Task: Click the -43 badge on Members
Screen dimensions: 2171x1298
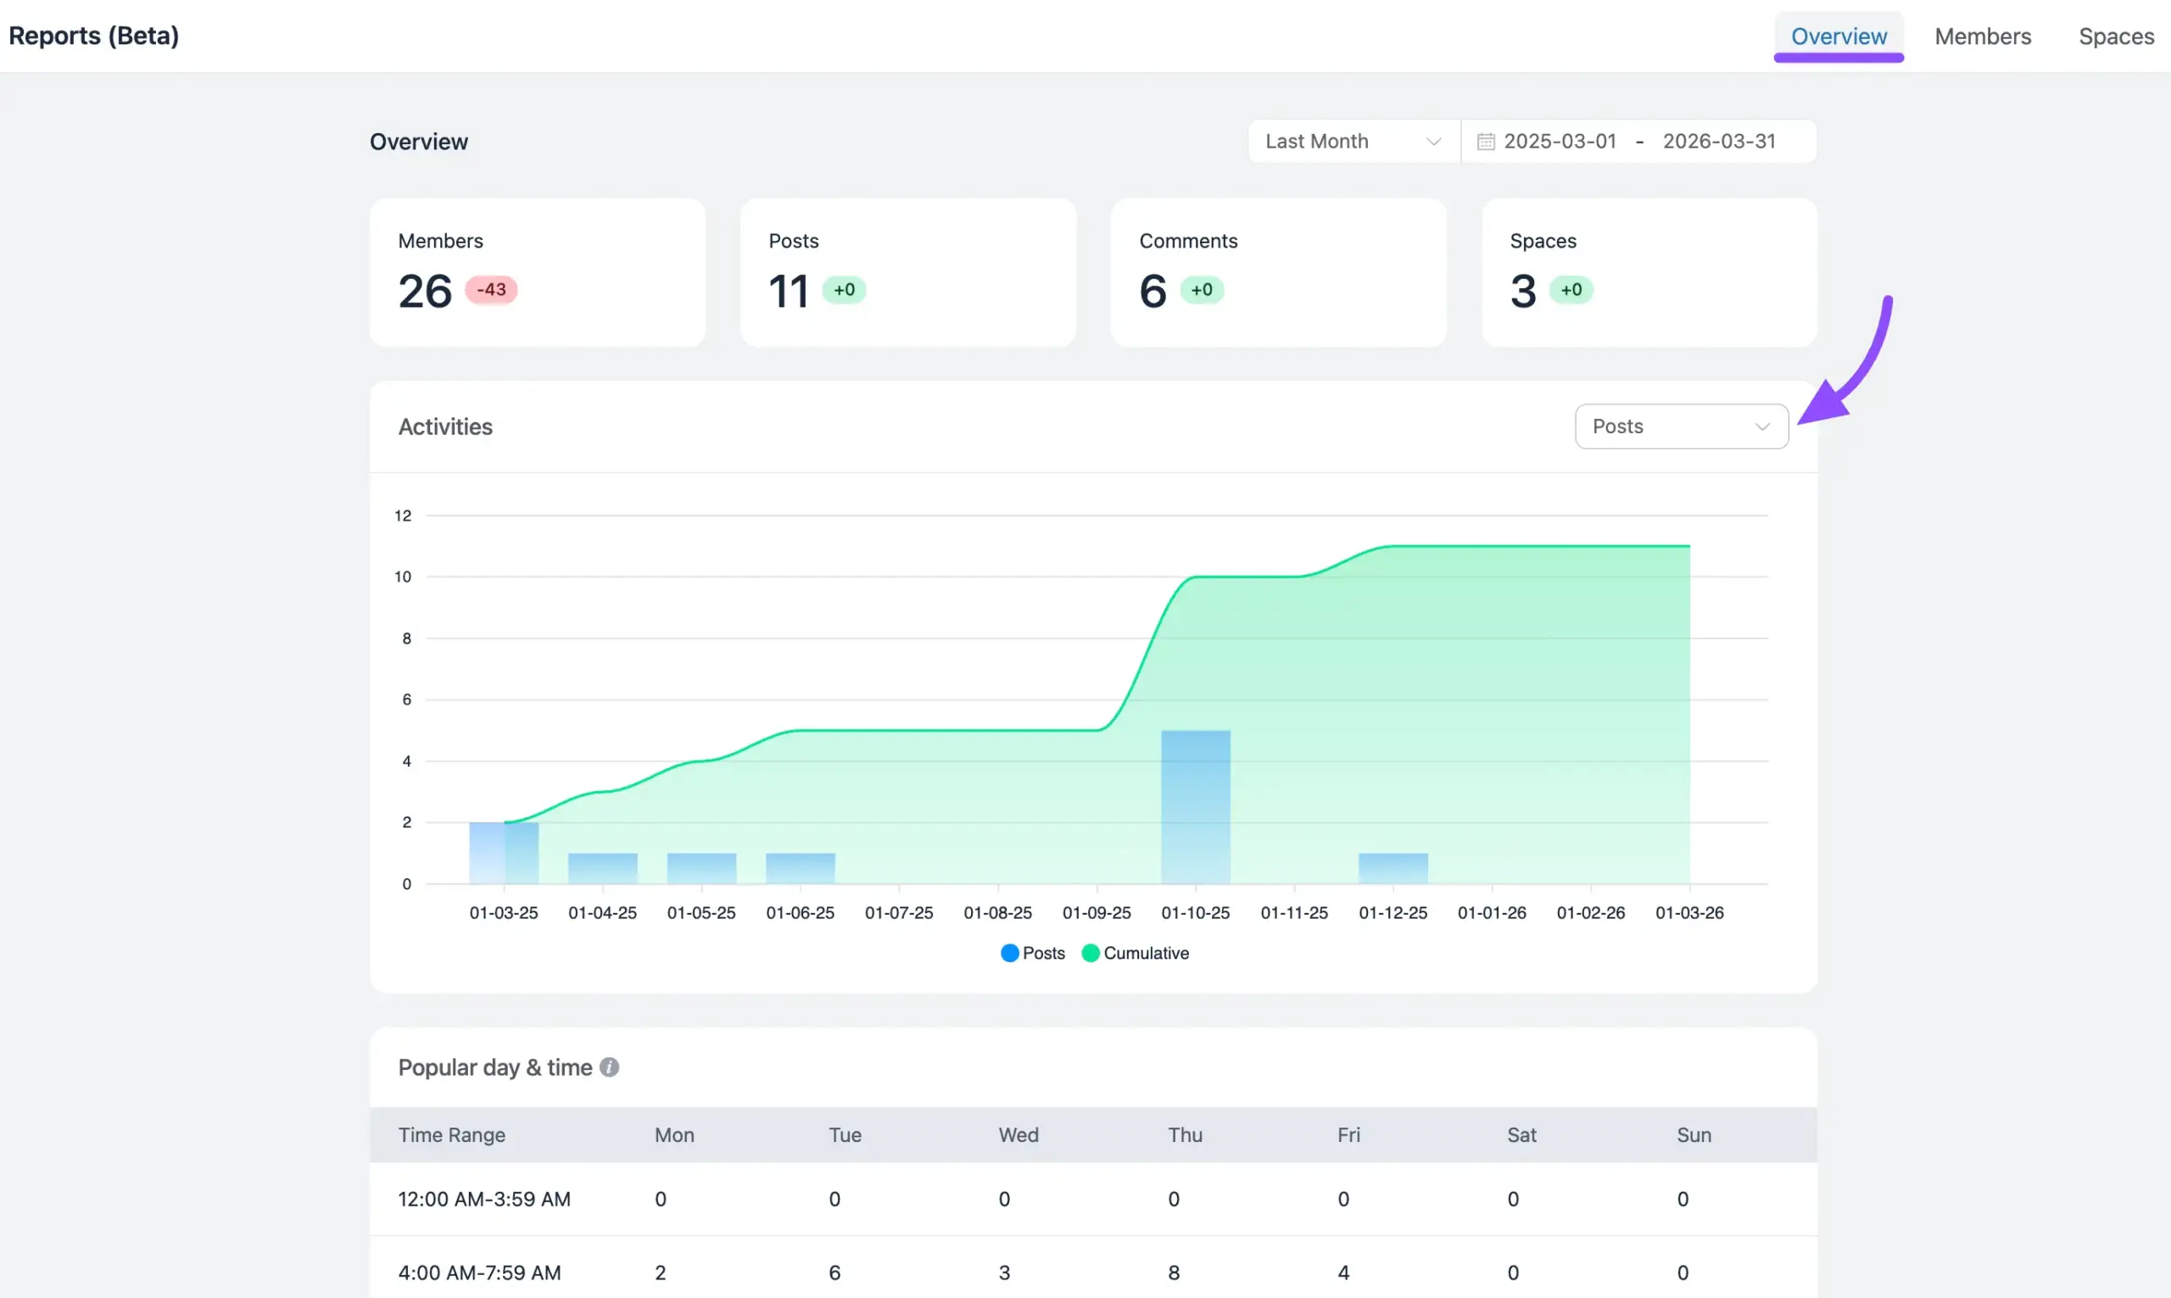Action: click(x=491, y=289)
